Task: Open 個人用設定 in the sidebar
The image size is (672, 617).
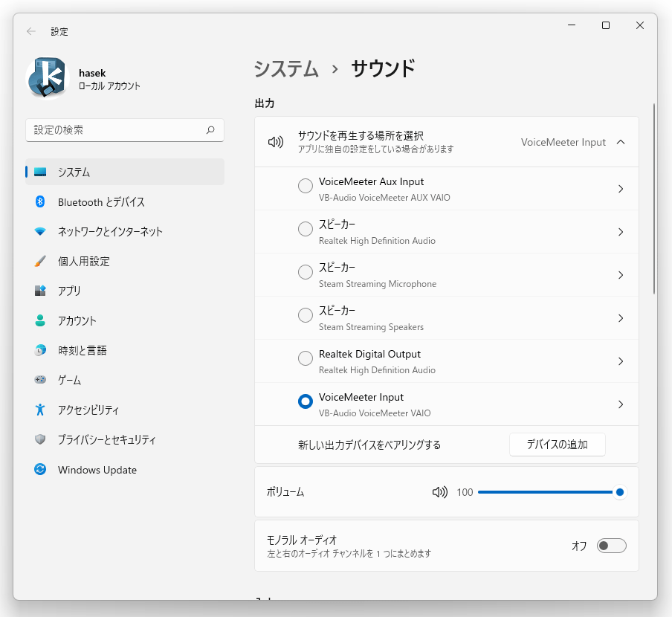Action: [x=125, y=262]
